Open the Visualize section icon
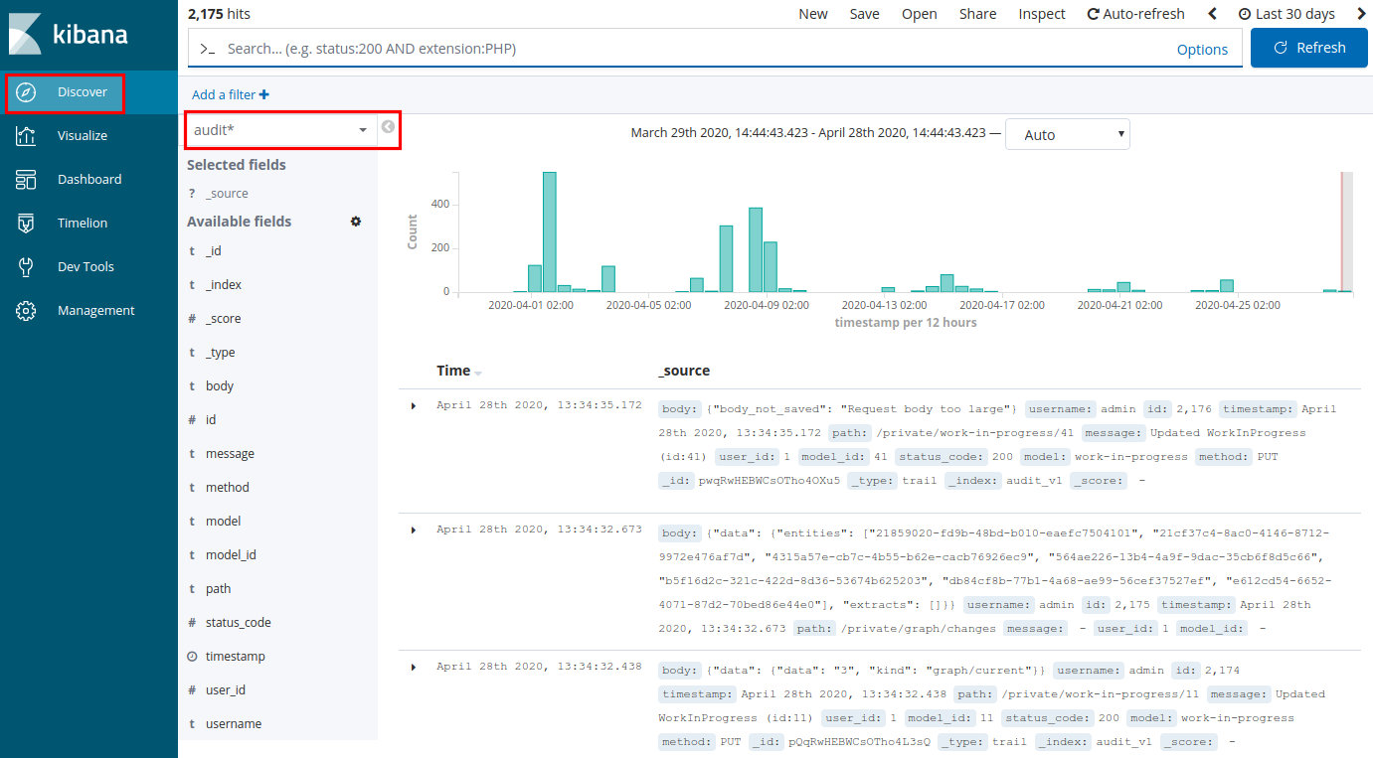 (27, 136)
